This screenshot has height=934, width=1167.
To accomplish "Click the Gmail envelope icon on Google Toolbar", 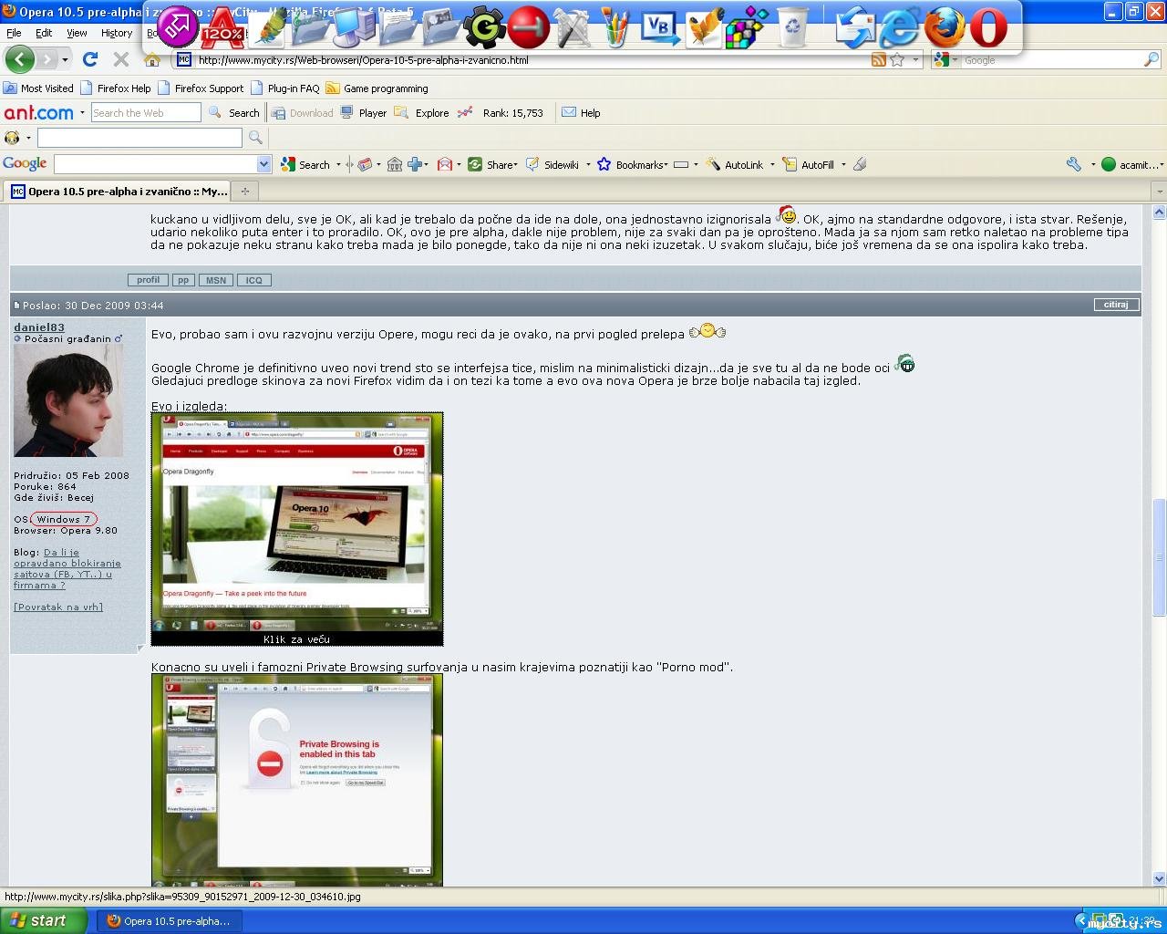I will pos(445,164).
